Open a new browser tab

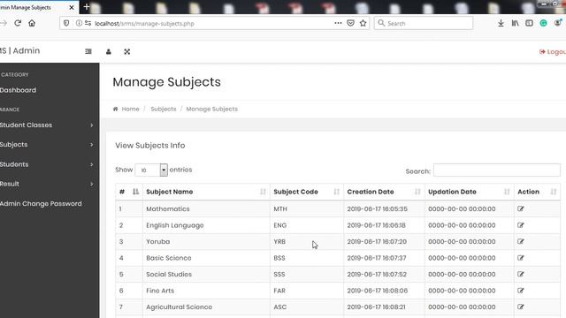[87, 7]
